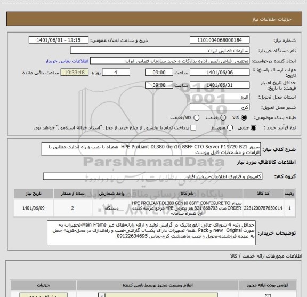Click the creator field مجتبی فیاض
Viewport: 307px width, 297px height.
[x=169, y=61]
